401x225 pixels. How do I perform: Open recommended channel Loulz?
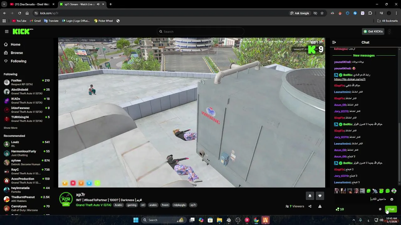click(x=27, y=144)
